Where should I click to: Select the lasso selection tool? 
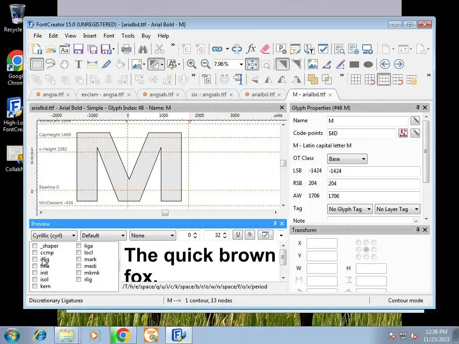51,64
